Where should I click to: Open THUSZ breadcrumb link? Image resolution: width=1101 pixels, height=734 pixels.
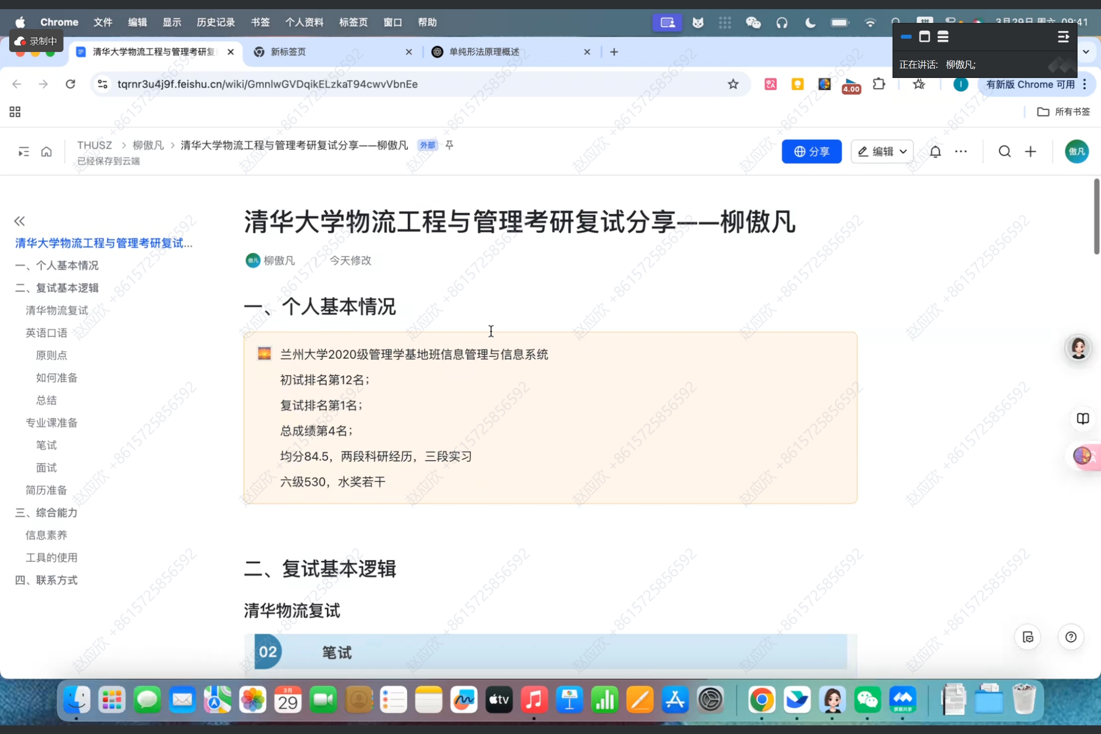[94, 145]
